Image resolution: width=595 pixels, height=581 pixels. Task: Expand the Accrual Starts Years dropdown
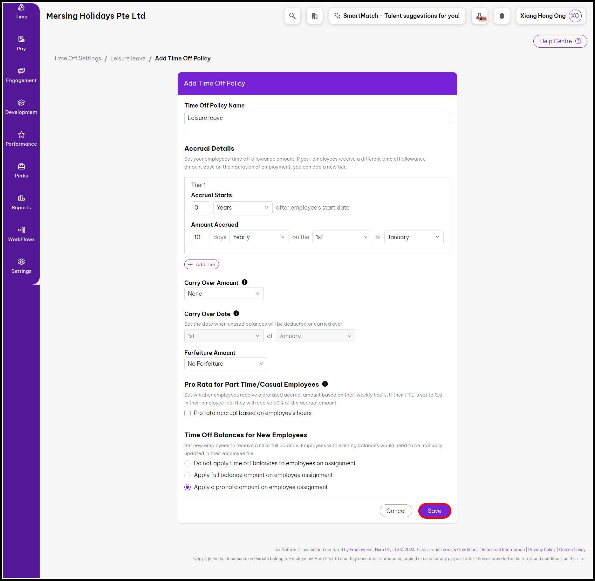pyautogui.click(x=243, y=208)
